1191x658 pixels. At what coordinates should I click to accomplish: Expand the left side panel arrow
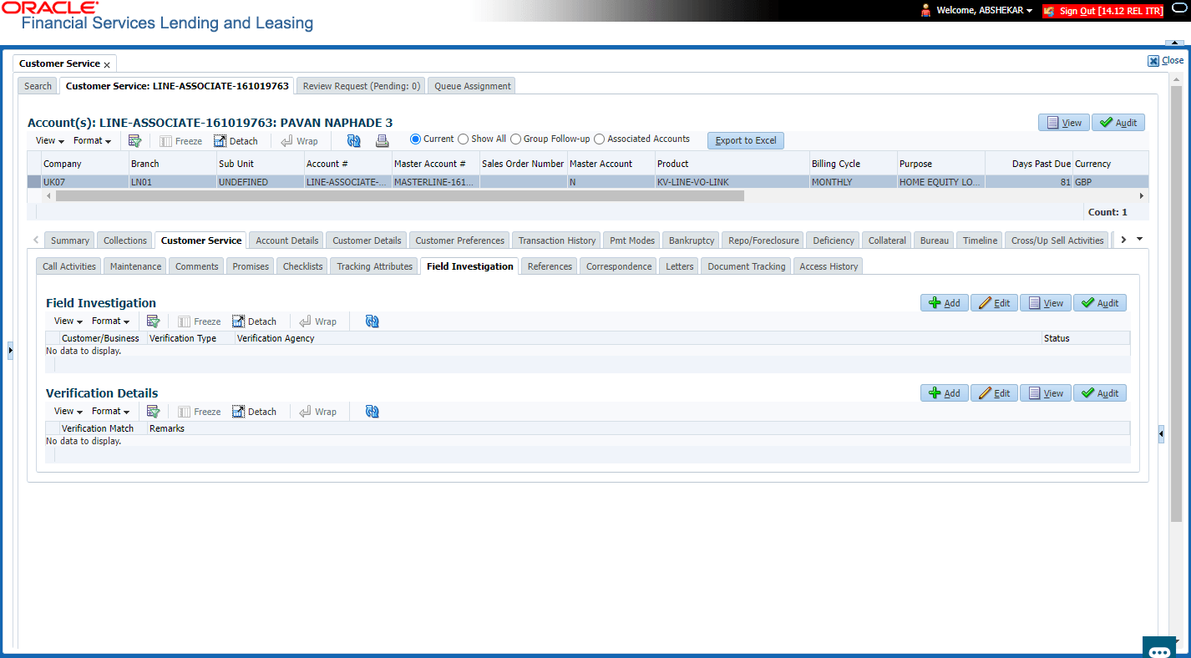coord(10,350)
